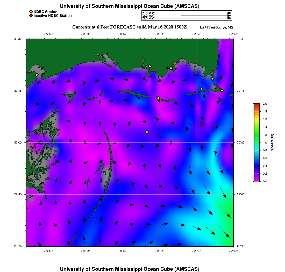Click the 'Speed (kt)' color bar label
This screenshot has width=285, height=272.
pos(272,142)
